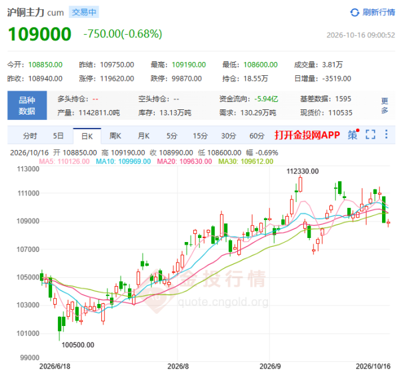Click the 112330.00 high price marker
This screenshot has width=400, height=370.
click(303, 171)
